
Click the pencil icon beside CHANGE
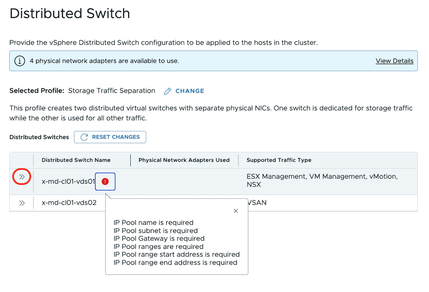pyautogui.click(x=168, y=91)
